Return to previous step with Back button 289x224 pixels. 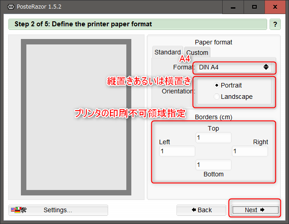click(x=201, y=210)
